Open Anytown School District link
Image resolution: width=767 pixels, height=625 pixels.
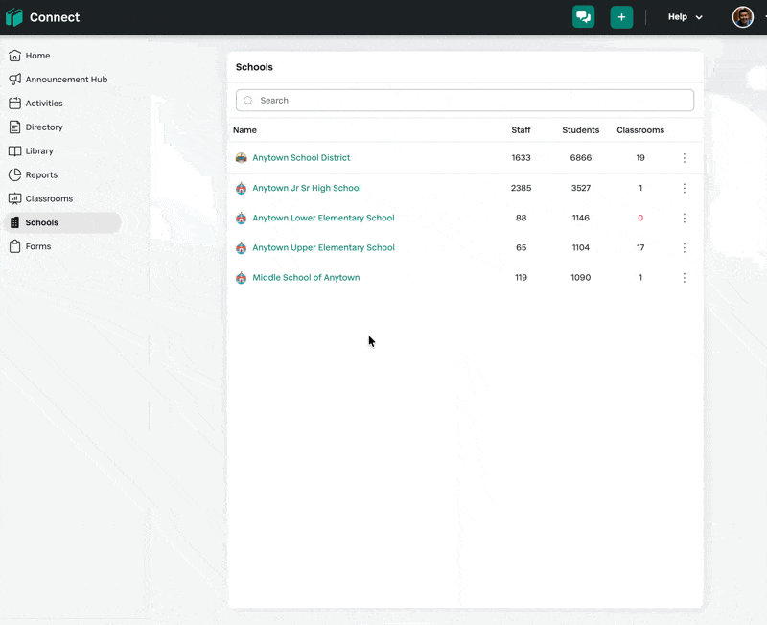point(301,157)
